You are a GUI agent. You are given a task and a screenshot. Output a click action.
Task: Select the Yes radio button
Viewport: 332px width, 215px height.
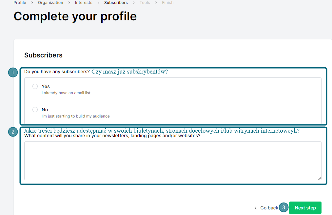click(35, 86)
